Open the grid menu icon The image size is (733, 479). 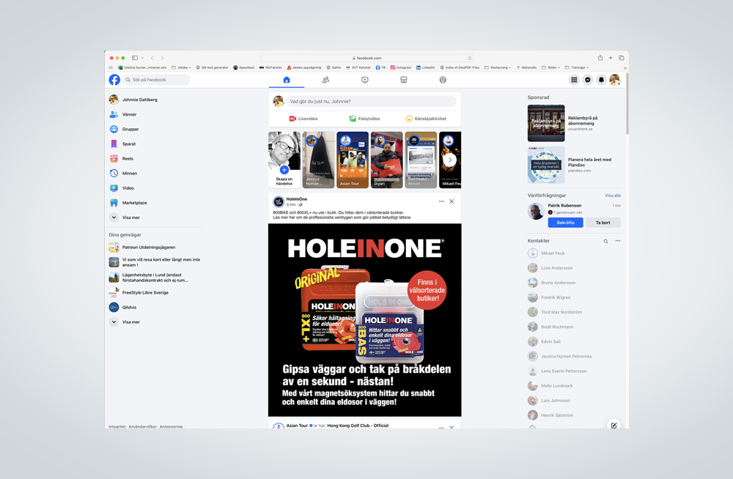(x=574, y=80)
